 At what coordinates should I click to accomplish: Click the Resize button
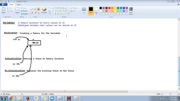[x=24, y=11]
